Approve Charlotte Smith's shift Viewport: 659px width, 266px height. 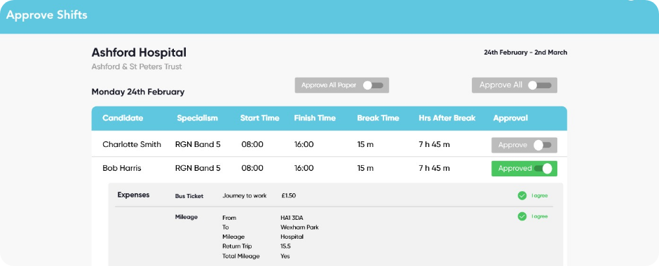(x=543, y=145)
